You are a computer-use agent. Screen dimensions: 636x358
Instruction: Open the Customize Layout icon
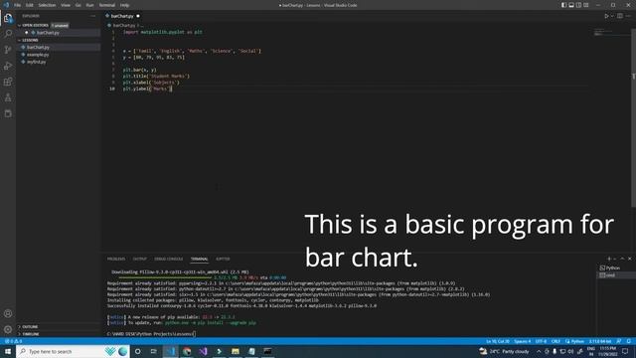click(x=586, y=5)
